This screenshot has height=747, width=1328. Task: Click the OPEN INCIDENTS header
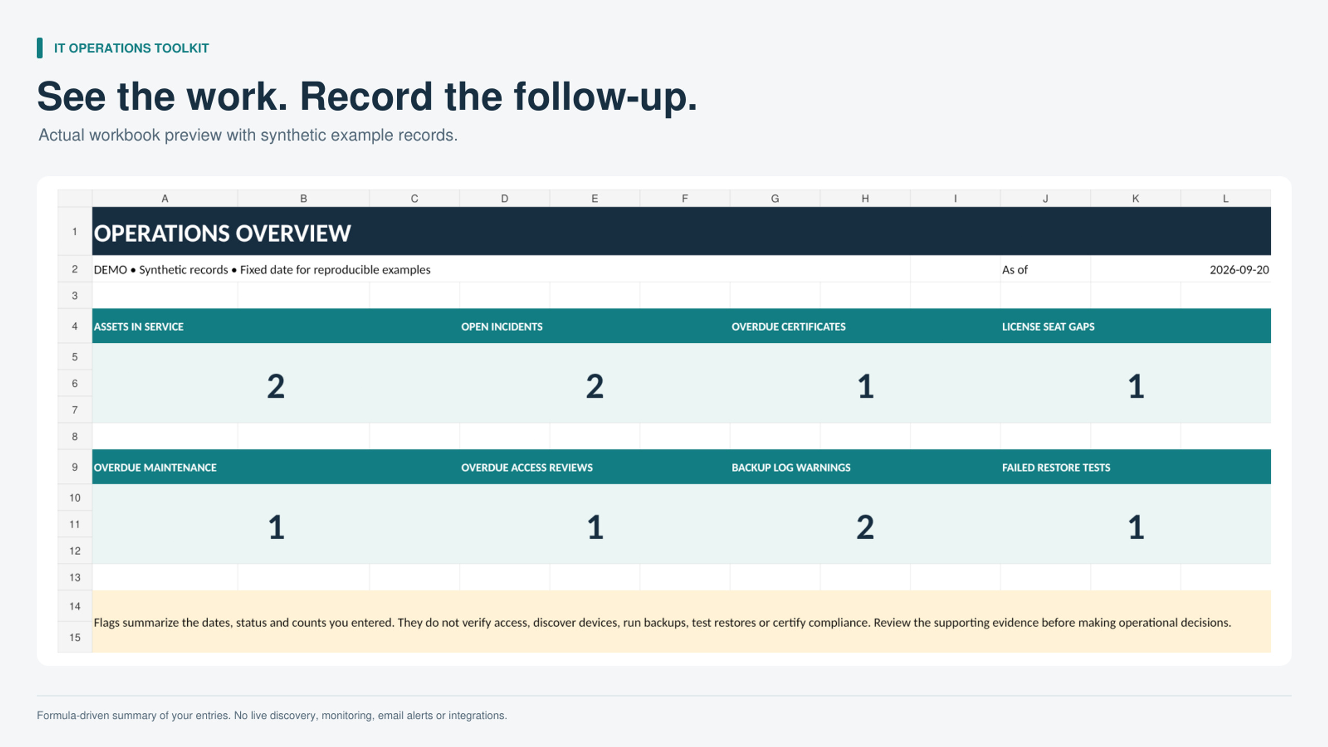click(x=595, y=326)
